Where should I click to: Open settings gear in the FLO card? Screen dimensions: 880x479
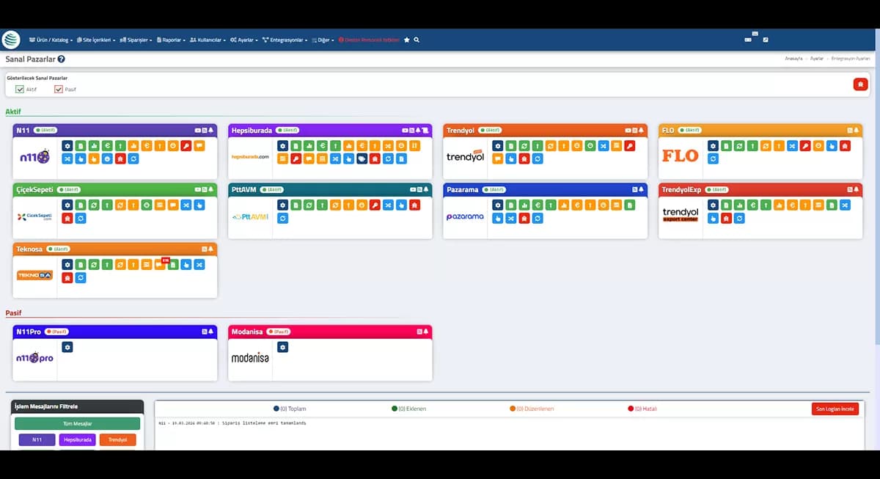pyautogui.click(x=712, y=145)
